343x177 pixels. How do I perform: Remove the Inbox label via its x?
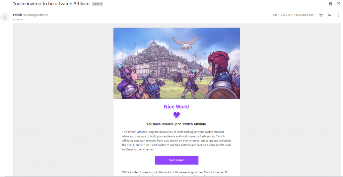[x=101, y=4]
